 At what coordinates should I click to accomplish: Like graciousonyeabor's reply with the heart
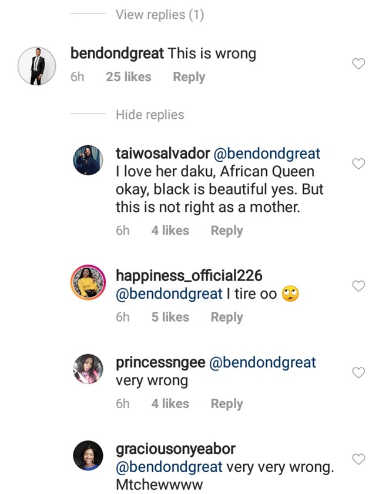coord(358,459)
